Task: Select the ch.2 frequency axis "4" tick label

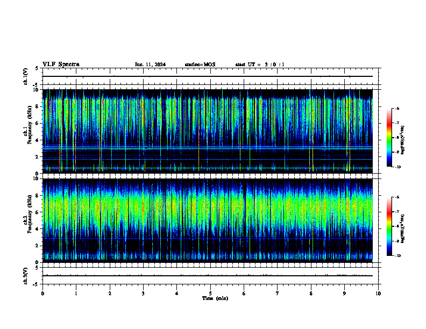Action: click(x=38, y=229)
